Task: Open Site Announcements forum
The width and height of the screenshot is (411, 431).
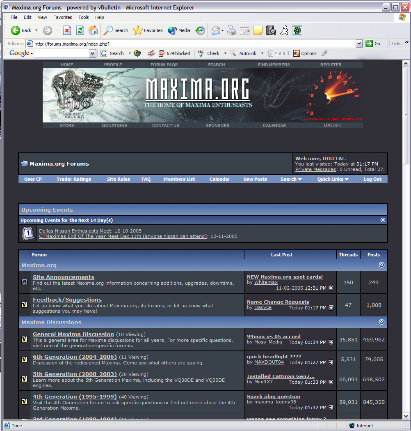Action: [x=64, y=277]
